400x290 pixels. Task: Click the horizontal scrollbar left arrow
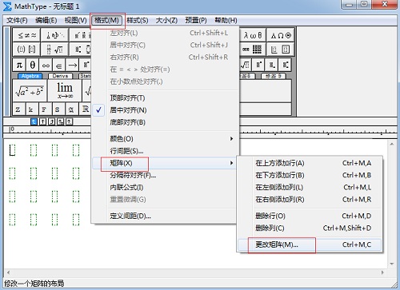point(9,272)
